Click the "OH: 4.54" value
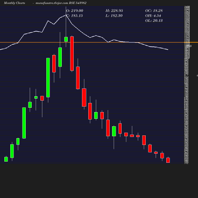This screenshot has width=198, height=198. coord(153,16)
